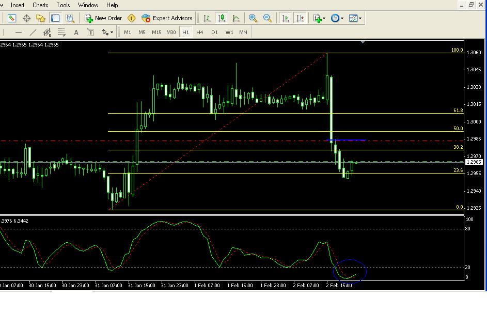Select the text label tool
The height and width of the screenshot is (313, 487).
[x=76, y=32]
